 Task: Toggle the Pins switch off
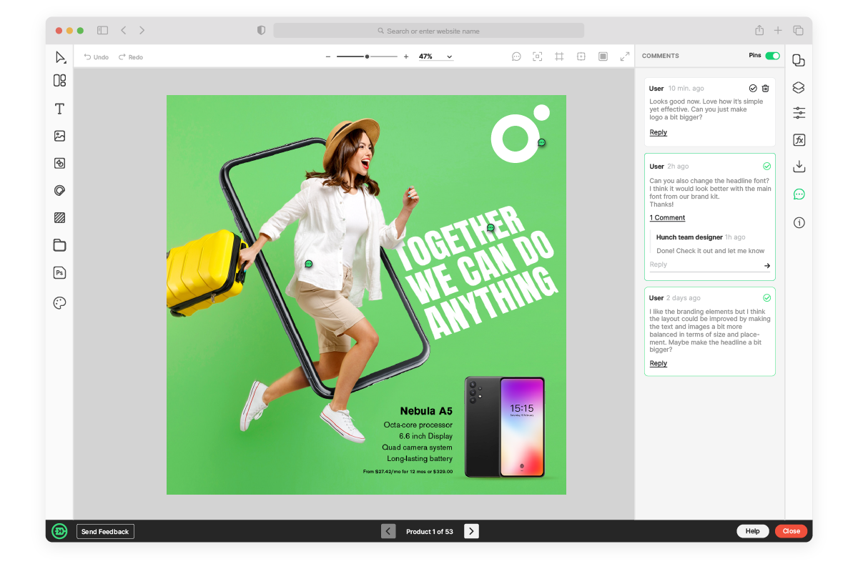pyautogui.click(x=772, y=56)
